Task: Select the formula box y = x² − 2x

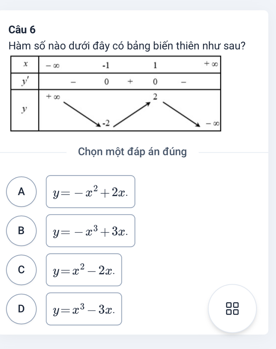Action: coord(84,270)
